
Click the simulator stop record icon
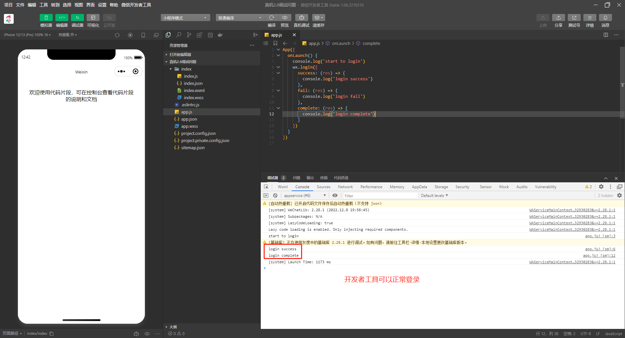tap(130, 35)
